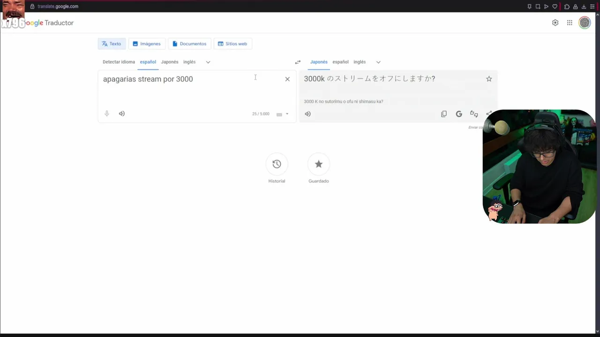Select Japonés as target language
This screenshot has height=337, width=600.
(319, 62)
